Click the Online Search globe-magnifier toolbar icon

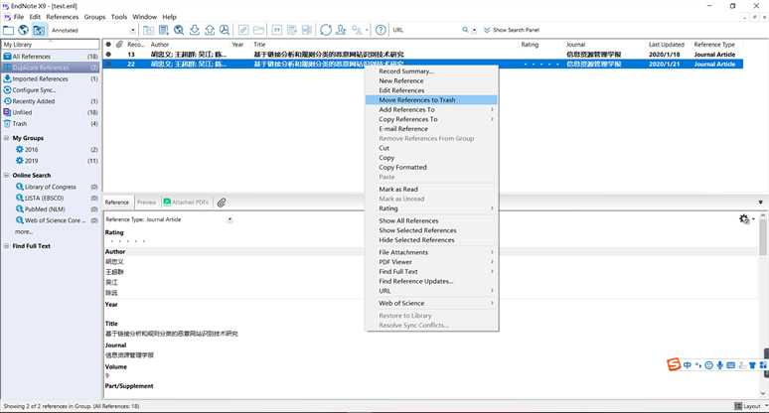click(x=179, y=30)
